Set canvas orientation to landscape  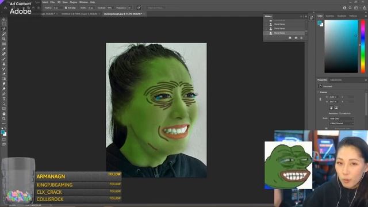pos(336,108)
